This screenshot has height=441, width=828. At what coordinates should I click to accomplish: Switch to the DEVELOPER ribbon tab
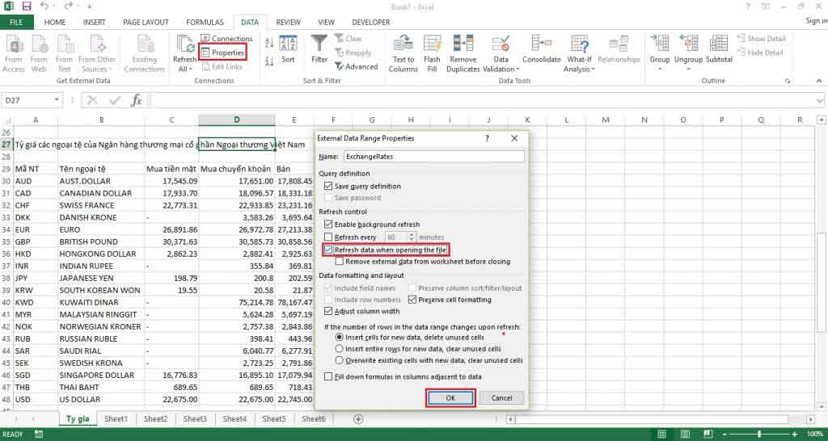pyautogui.click(x=370, y=22)
